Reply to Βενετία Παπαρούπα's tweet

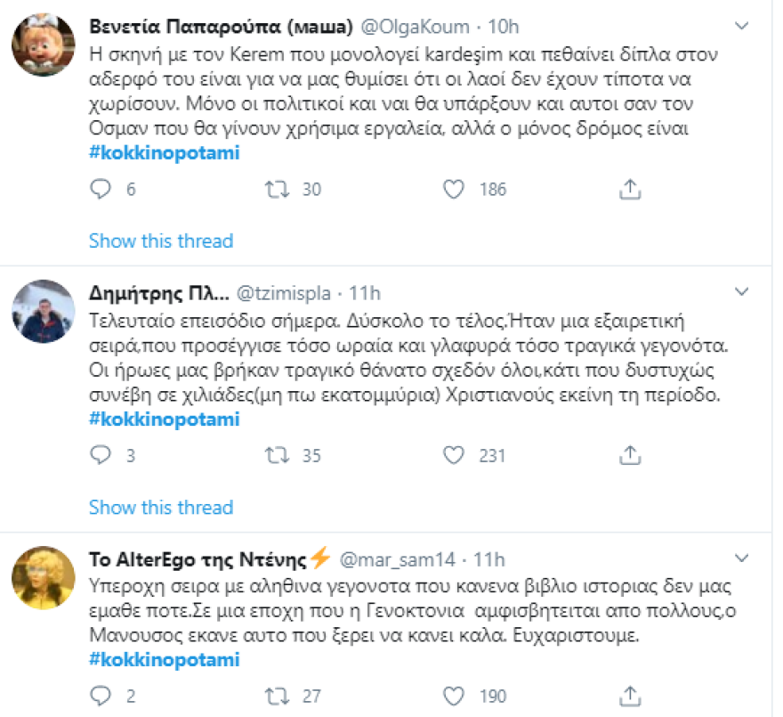(100, 189)
